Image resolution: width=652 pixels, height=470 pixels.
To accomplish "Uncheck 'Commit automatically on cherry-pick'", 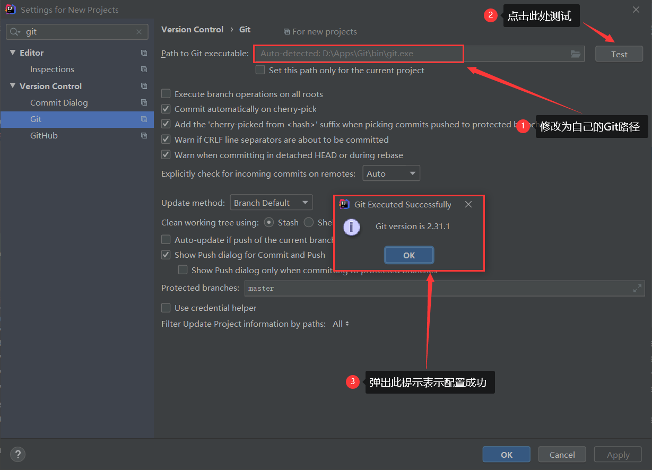I will (166, 109).
